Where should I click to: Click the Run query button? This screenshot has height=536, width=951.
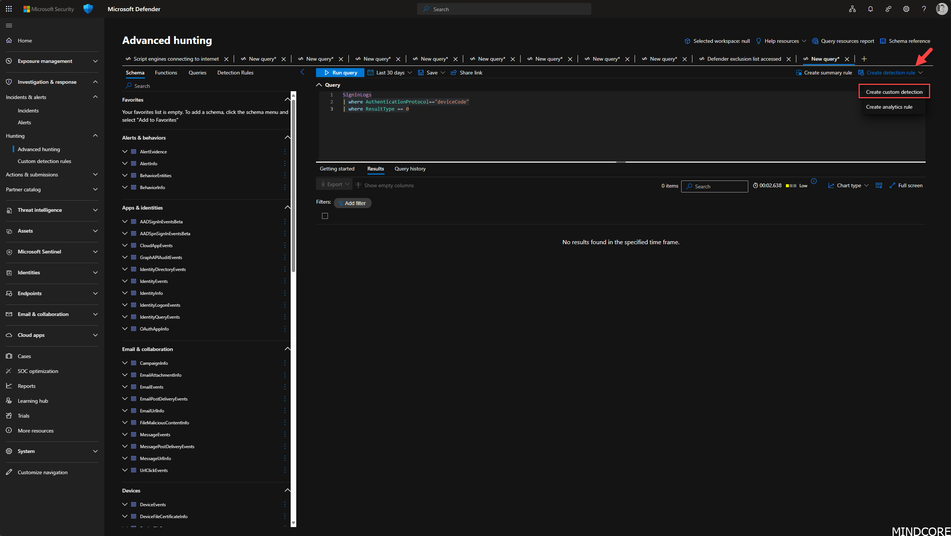tap(340, 73)
